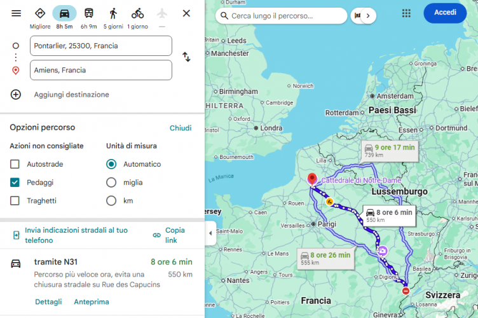Click the Rotterdam city label on map
Screen dimensions: 478x318
point(342,113)
